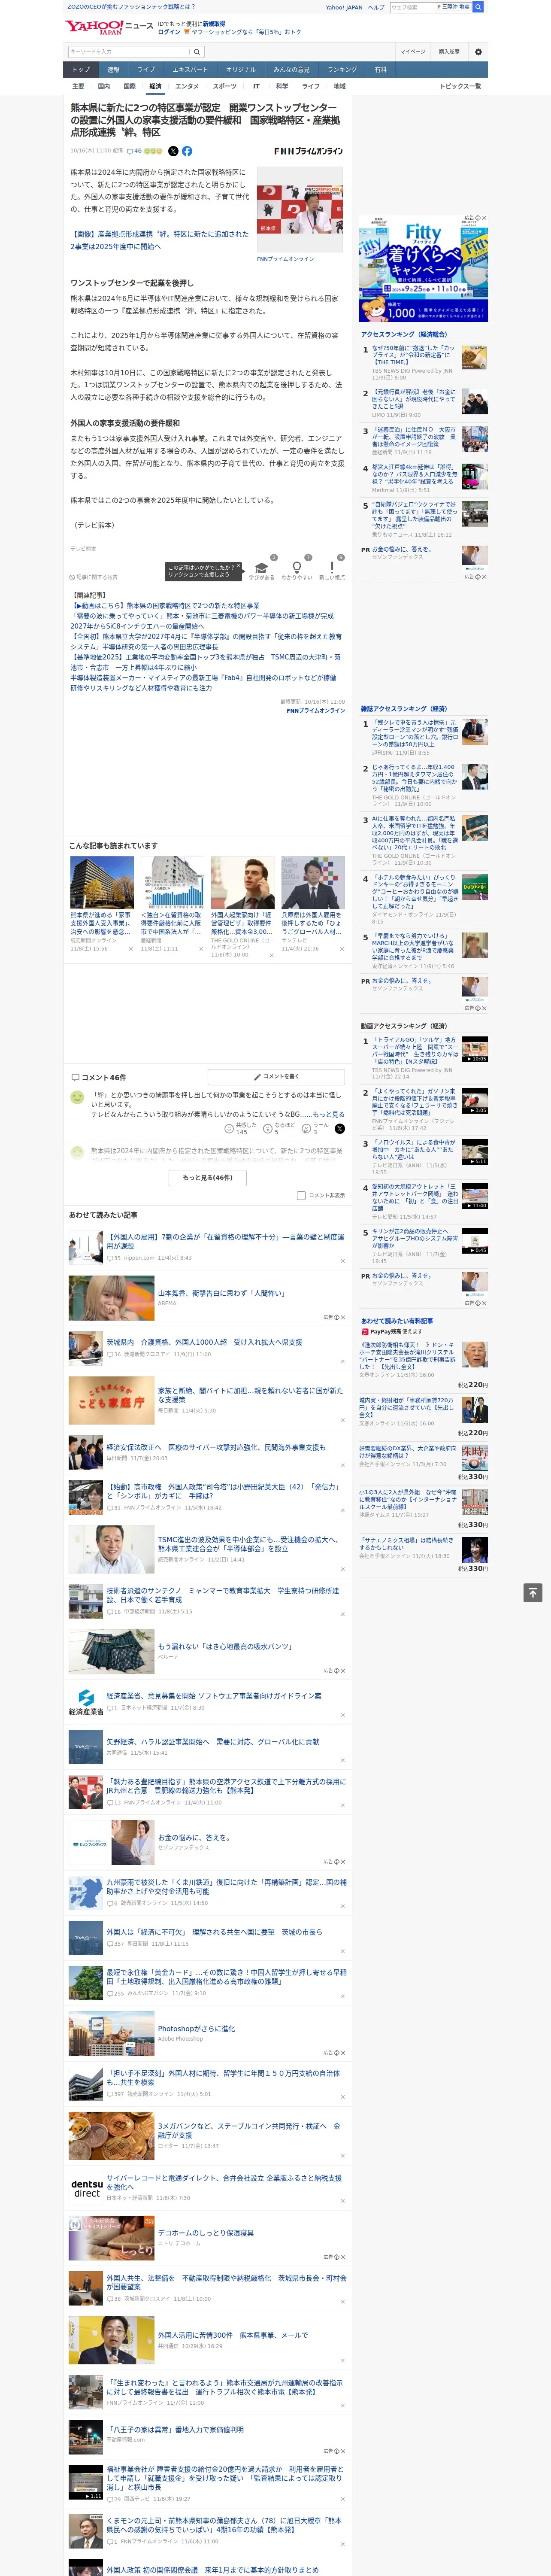This screenshot has height=2576, width=551.
Task: Open access ranking item 1 about なぜ750年前に
Action: click(x=413, y=356)
